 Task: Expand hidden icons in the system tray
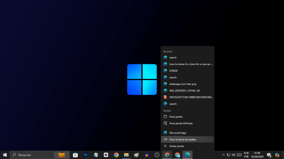(223, 155)
